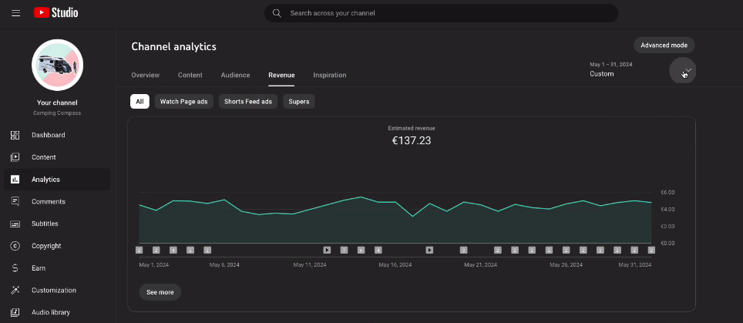Screen dimensions: 743x323
Task: Click the €6.00 axis label
Action: [667, 192]
